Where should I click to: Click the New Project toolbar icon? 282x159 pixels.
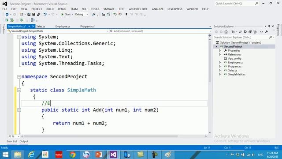click(x=21, y=14)
